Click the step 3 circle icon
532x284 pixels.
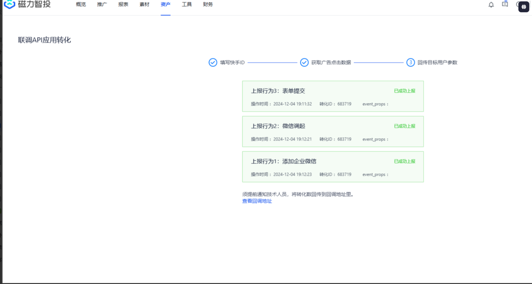pos(410,62)
